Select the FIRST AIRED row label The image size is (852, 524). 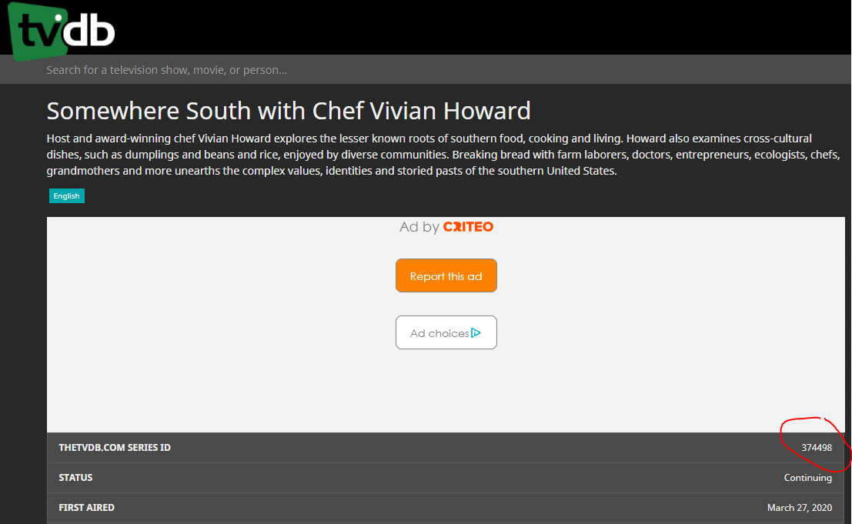(x=86, y=508)
